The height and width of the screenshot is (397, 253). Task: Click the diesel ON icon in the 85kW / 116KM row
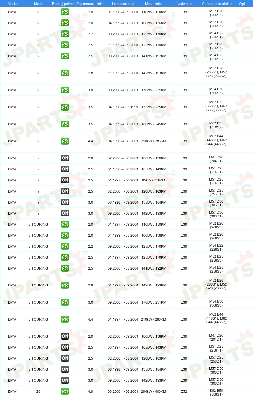click(x=65, y=180)
